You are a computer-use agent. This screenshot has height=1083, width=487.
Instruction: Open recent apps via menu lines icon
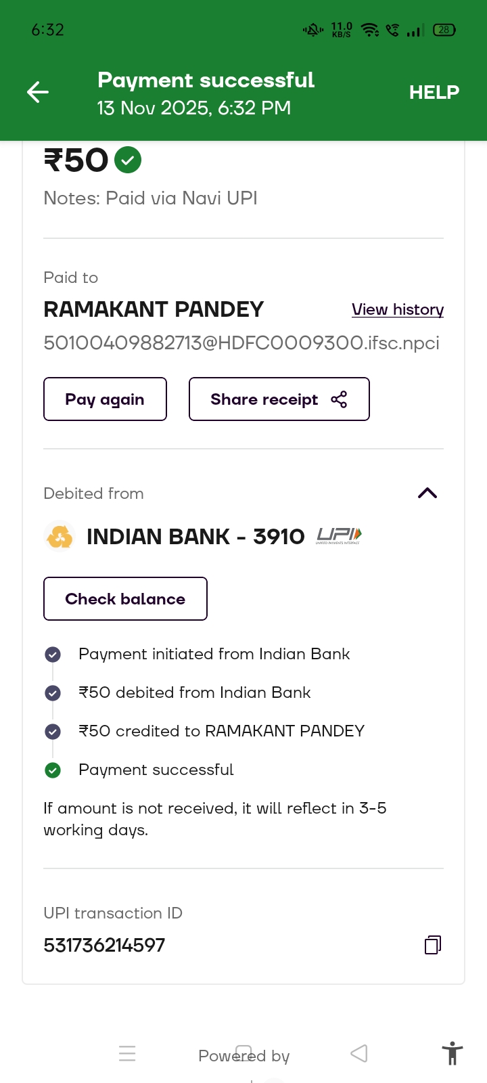127,1053
